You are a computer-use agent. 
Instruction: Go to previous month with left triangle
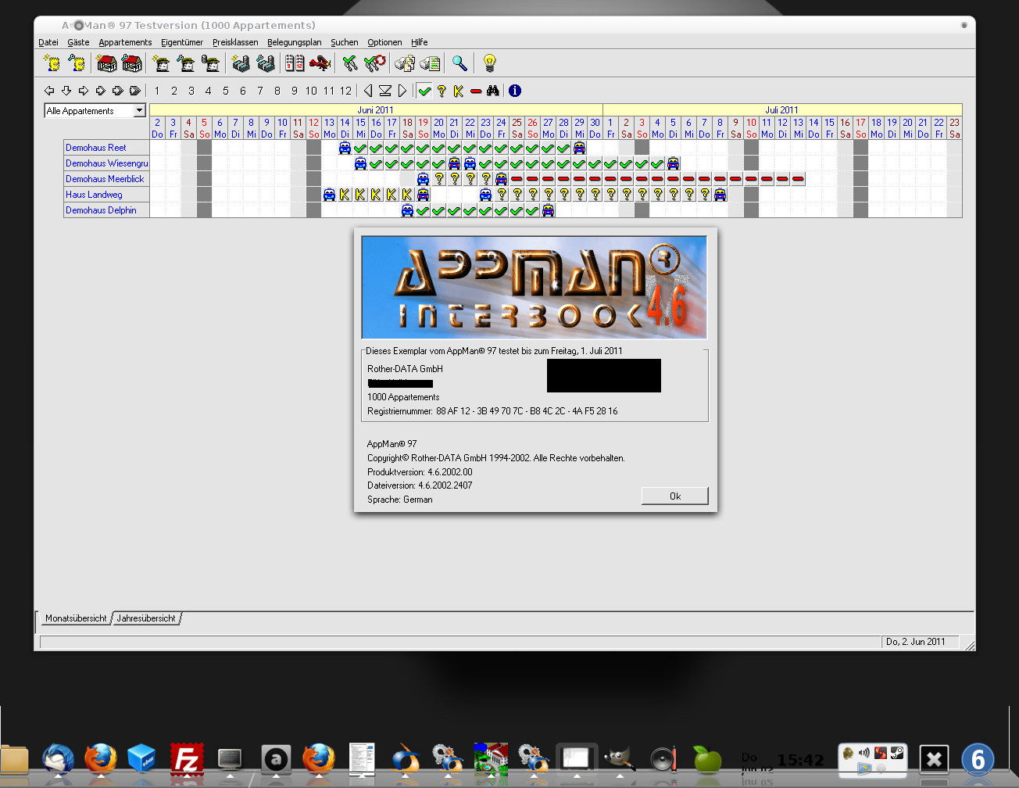coord(368,91)
